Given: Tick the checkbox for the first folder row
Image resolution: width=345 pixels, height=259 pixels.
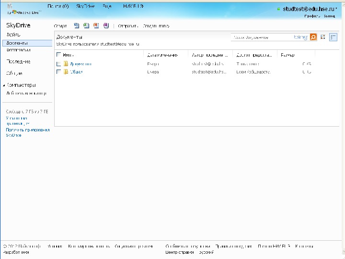Looking at the screenshot, I should point(58,64).
